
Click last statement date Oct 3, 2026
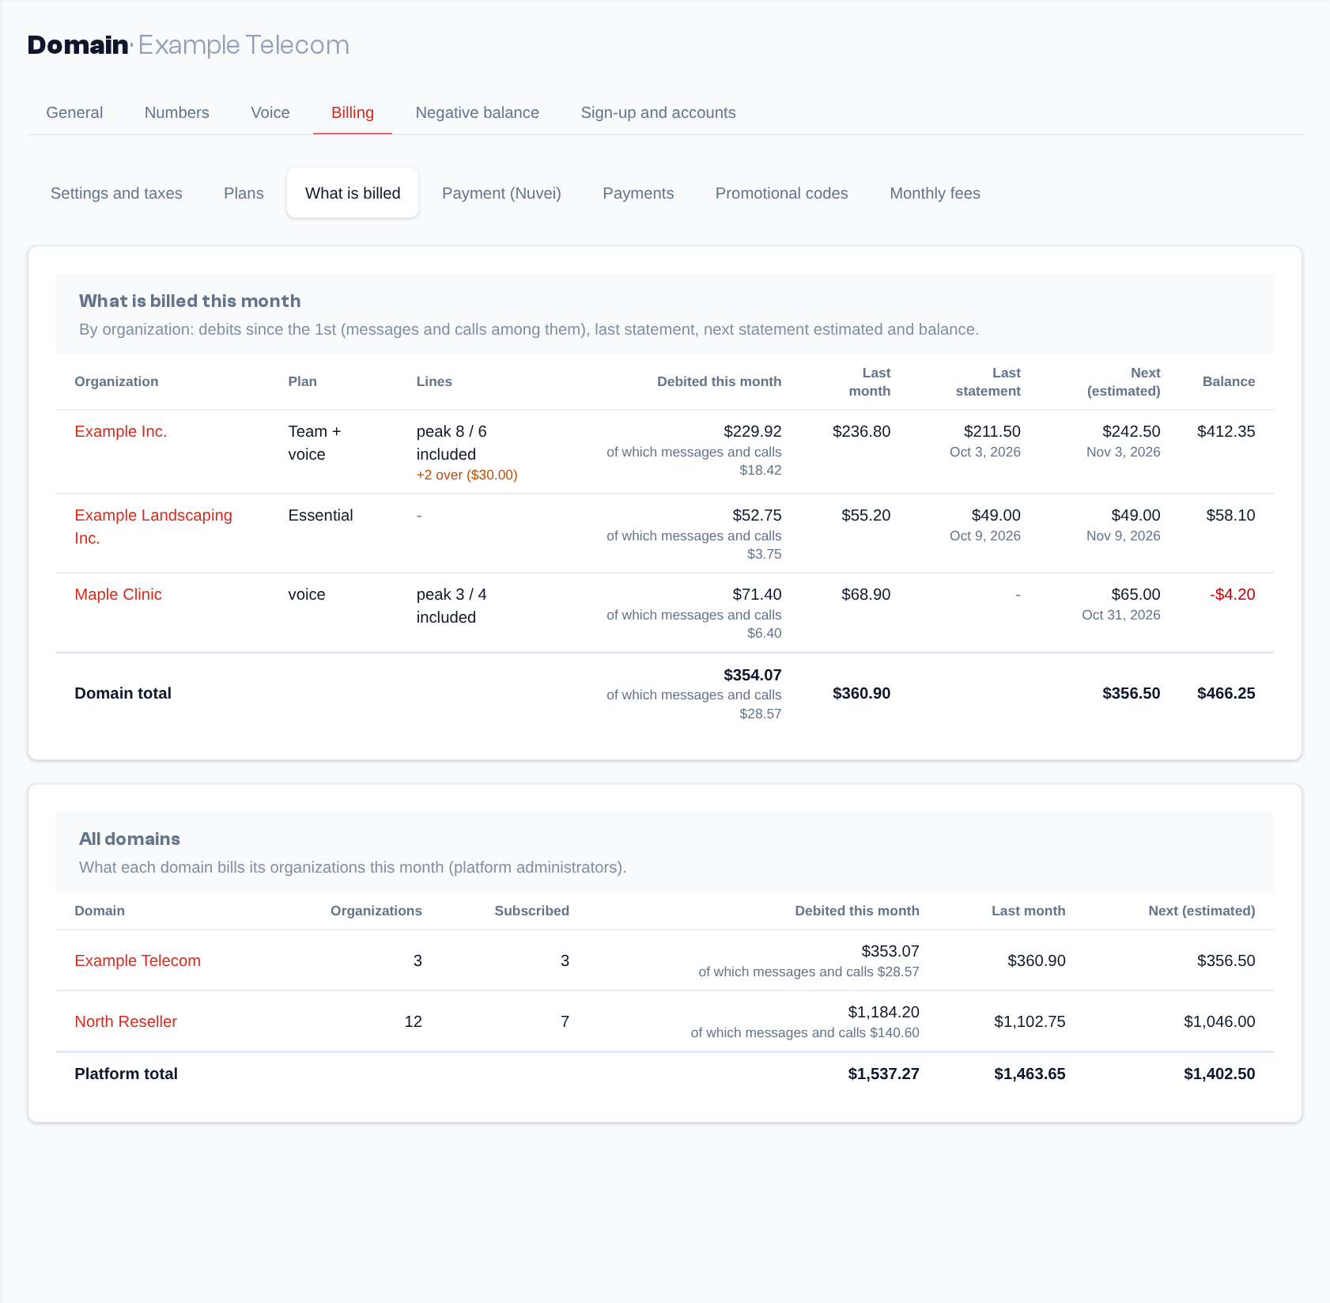(984, 452)
